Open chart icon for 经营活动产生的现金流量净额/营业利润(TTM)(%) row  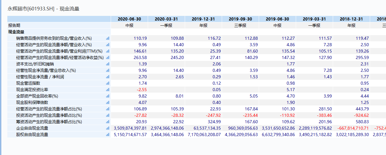click(108, 51)
